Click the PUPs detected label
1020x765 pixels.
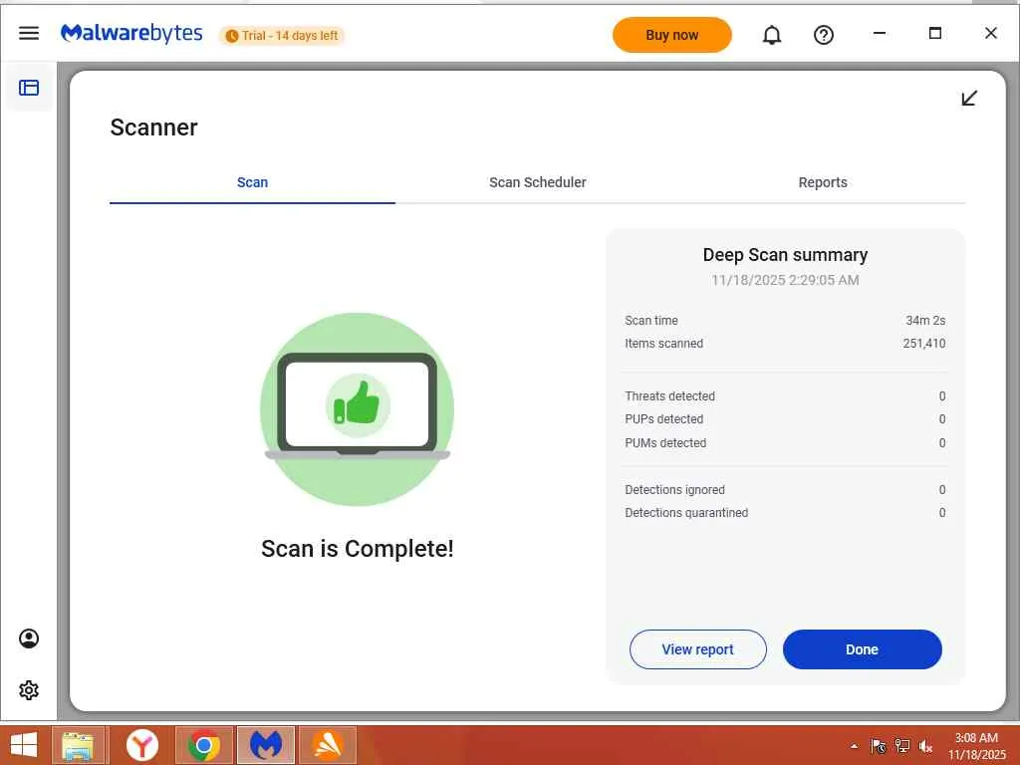coord(664,419)
